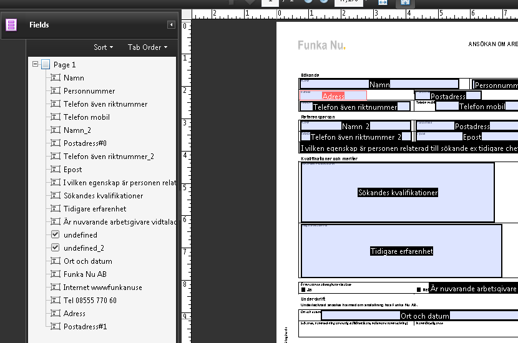The width and height of the screenshot is (518, 343).
Task: Click the Telefon mobil form field on the page
Action: pyautogui.click(x=477, y=106)
